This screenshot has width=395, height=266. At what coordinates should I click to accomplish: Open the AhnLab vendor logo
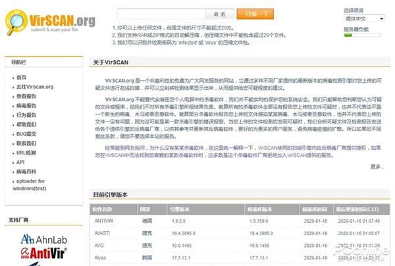(44, 239)
